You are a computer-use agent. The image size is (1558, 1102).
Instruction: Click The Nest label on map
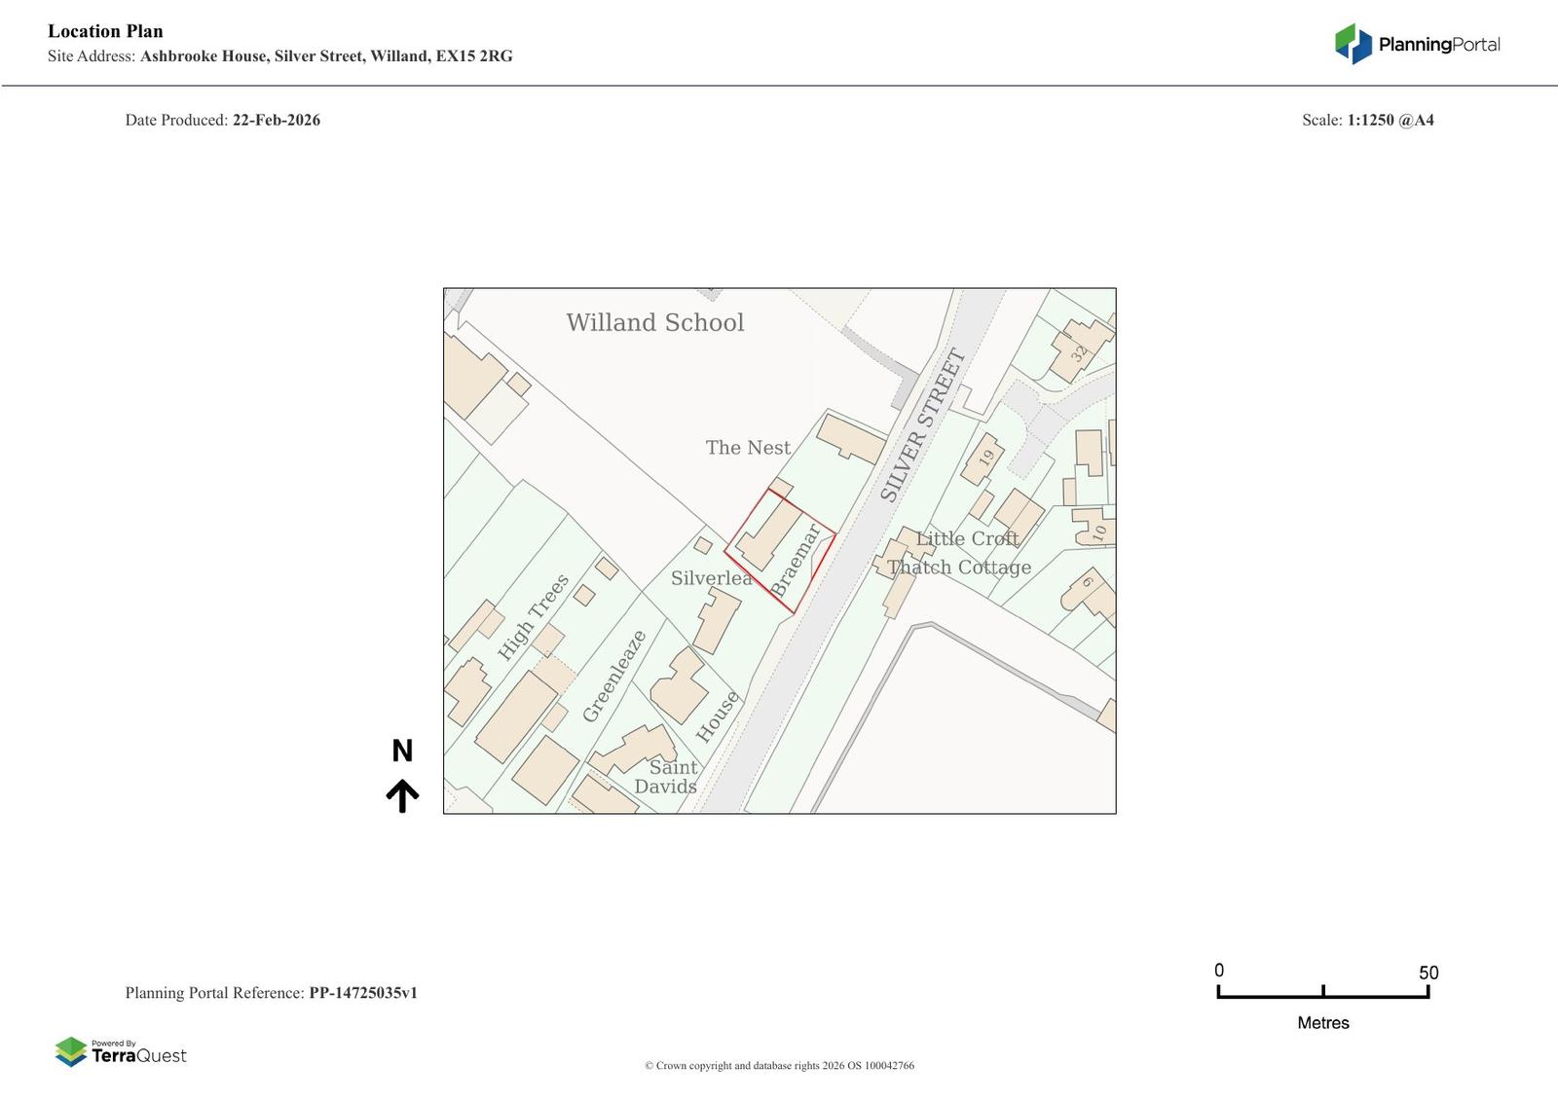(x=748, y=448)
